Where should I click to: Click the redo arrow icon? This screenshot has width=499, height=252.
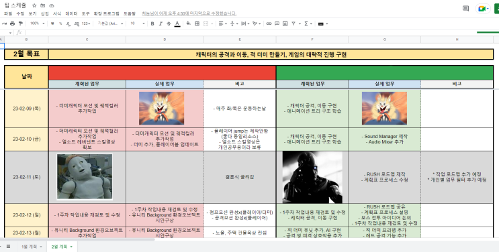pyautogui.click(x=4, y=23)
